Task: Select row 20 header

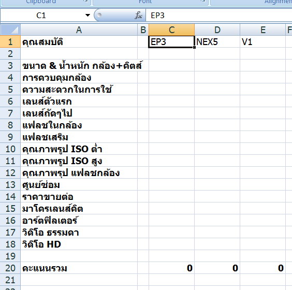Action: (x=10, y=268)
